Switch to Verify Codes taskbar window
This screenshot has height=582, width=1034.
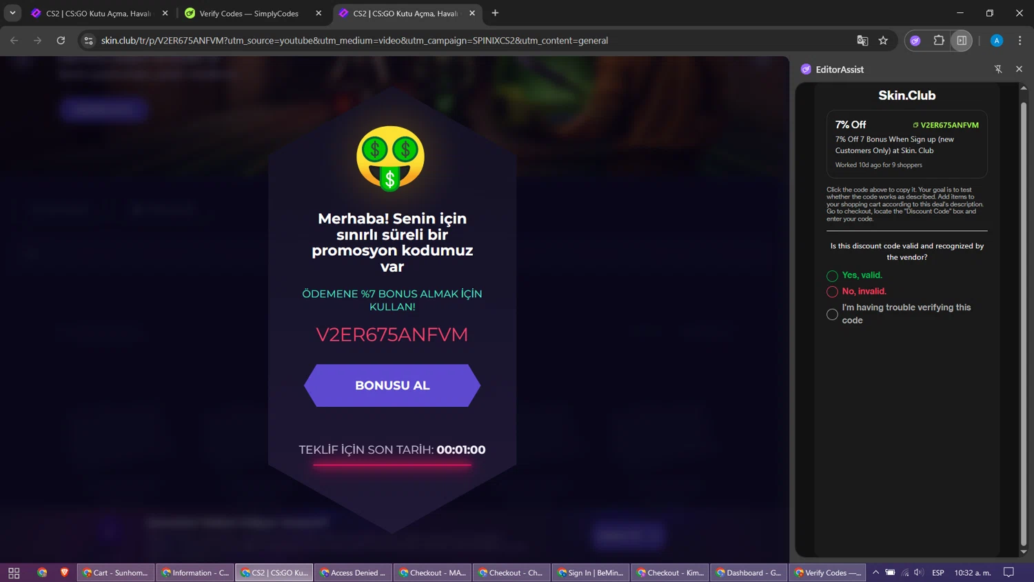pyautogui.click(x=827, y=572)
